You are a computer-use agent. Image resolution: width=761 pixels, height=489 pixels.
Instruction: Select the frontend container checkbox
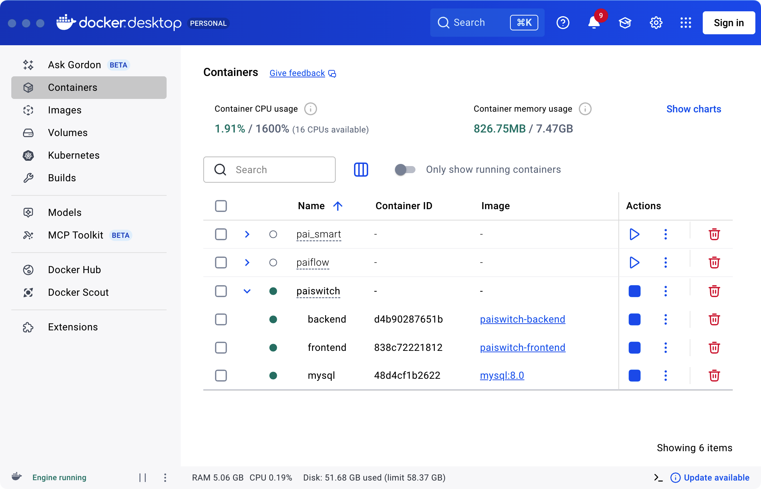pyautogui.click(x=221, y=348)
